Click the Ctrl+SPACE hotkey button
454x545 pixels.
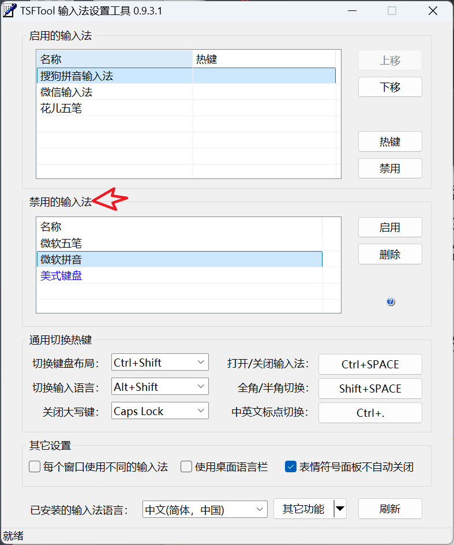pyautogui.click(x=370, y=364)
